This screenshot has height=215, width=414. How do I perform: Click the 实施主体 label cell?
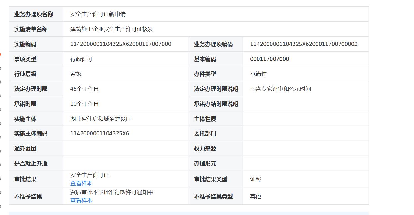coord(36,119)
